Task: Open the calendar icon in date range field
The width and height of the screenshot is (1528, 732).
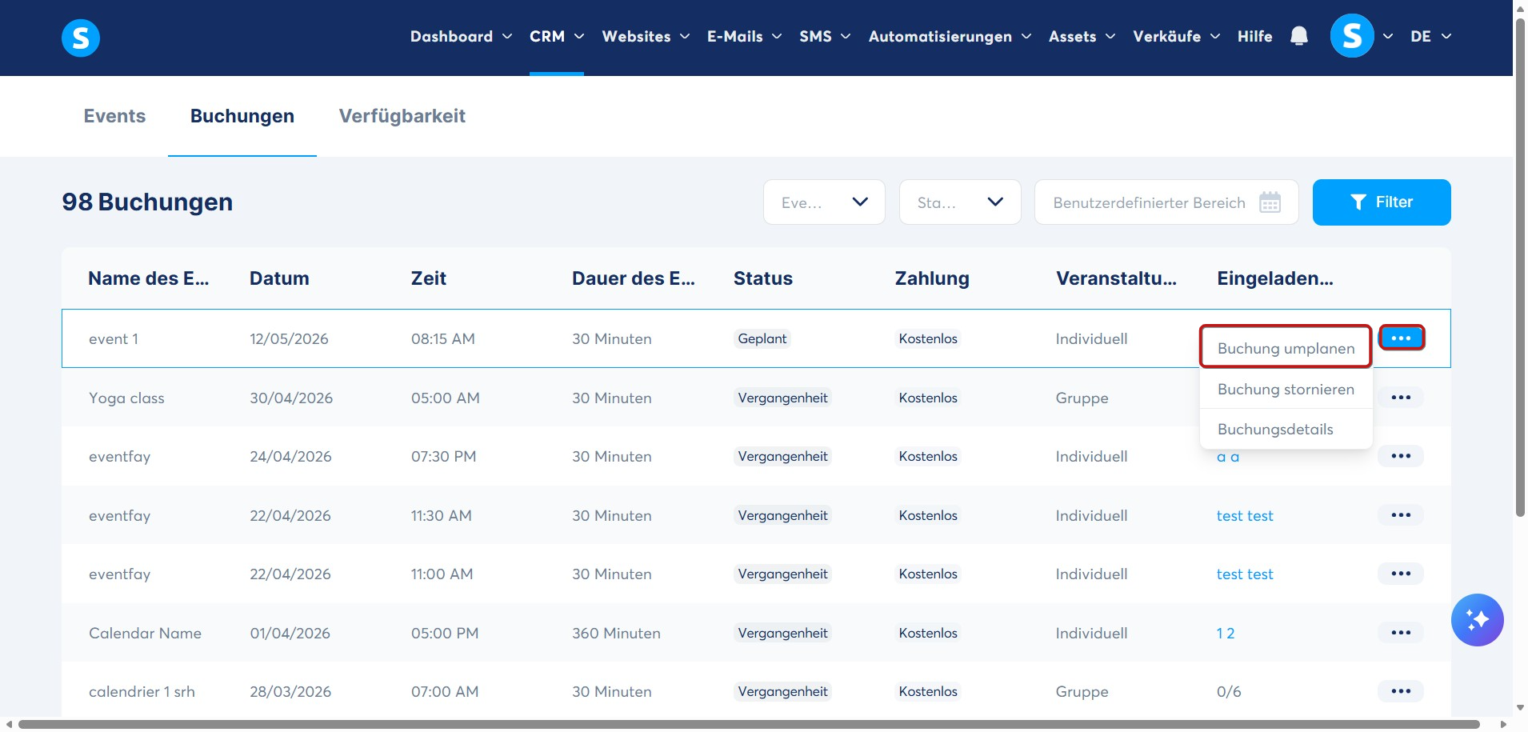Action: [1270, 202]
